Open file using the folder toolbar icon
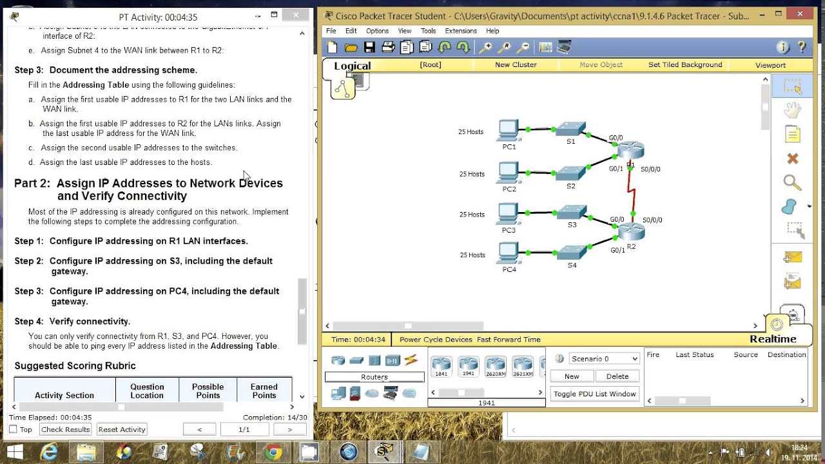This screenshot has height=464, width=825. 351,47
